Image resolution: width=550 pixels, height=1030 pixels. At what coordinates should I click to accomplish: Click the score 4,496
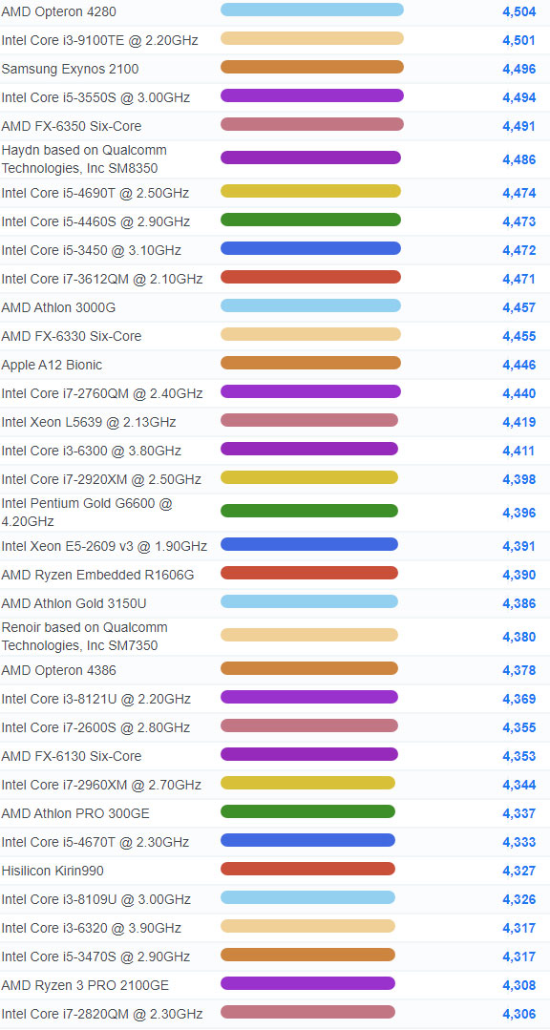[x=519, y=69]
